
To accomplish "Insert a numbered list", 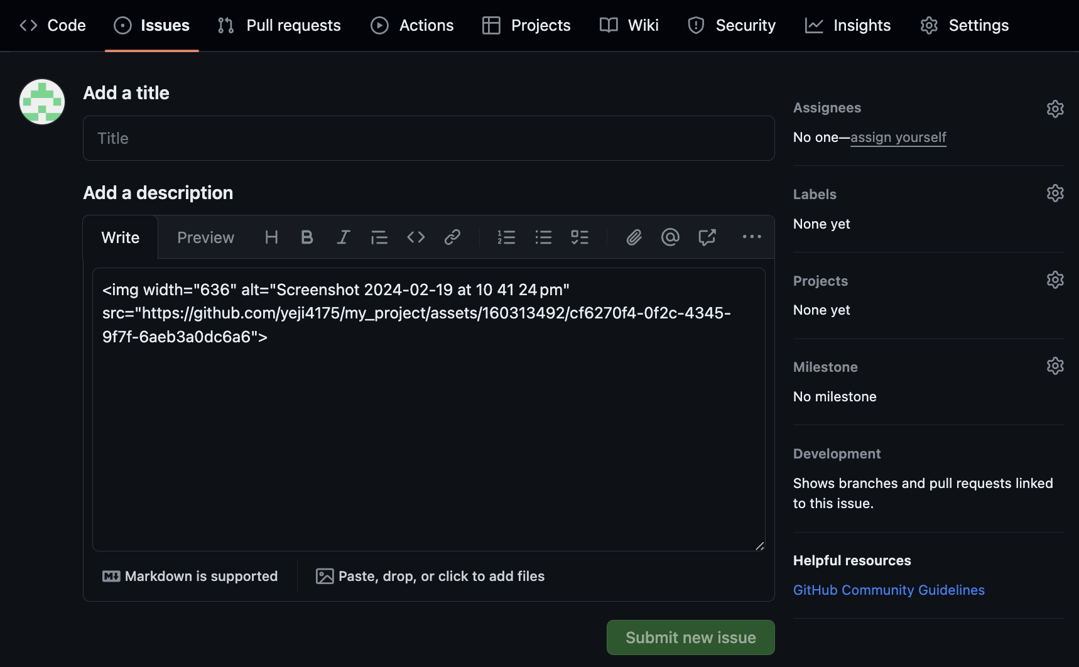I will pyautogui.click(x=506, y=237).
